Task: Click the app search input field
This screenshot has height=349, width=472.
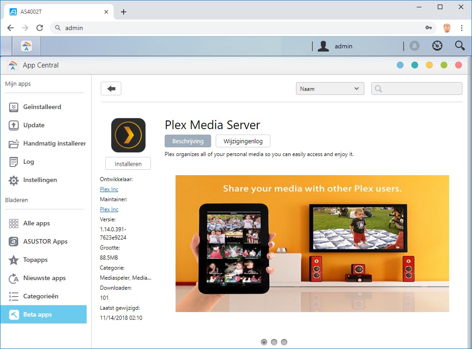Action: coord(417,89)
